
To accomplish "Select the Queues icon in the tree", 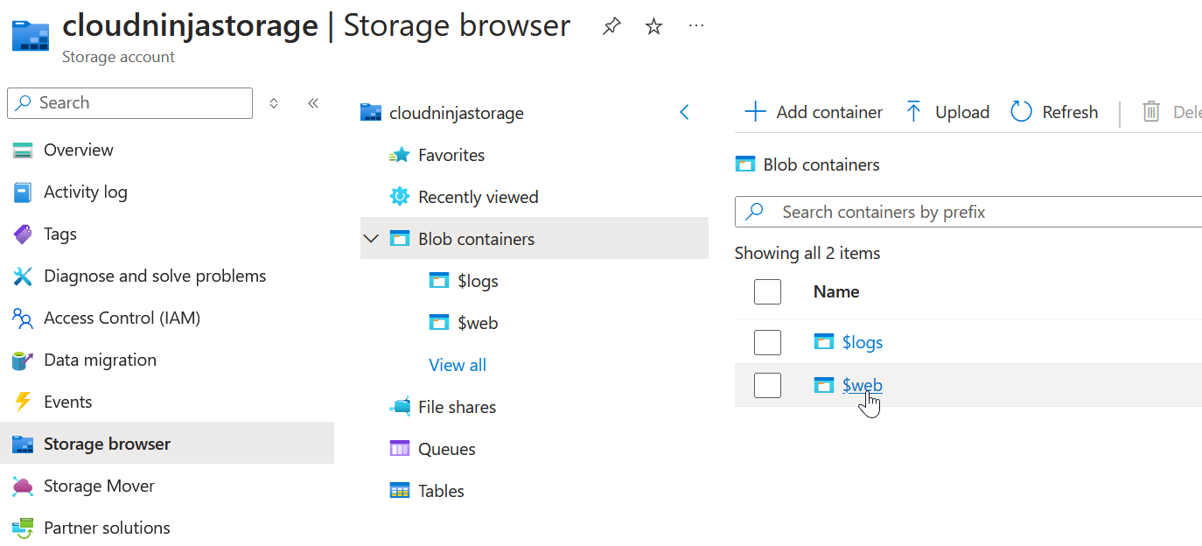I will pos(402,448).
